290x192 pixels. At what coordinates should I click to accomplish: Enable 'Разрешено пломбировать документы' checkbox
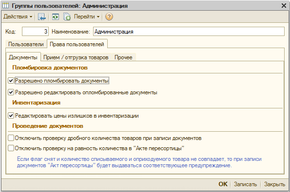tap(11, 81)
